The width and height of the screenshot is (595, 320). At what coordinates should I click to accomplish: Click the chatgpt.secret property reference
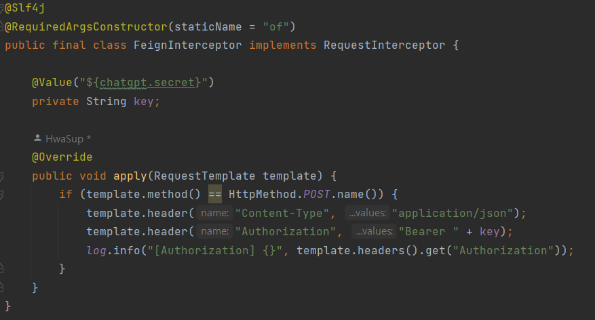[x=147, y=82]
